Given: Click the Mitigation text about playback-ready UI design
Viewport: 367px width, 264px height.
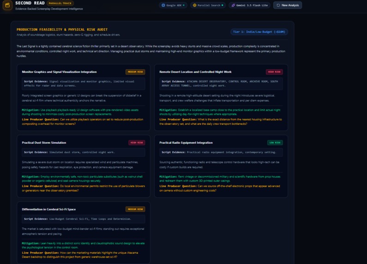Looking at the screenshot, I should 80,112.
